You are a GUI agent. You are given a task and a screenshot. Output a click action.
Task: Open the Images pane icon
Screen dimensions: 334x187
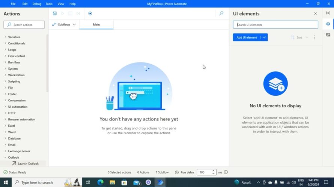[x=328, y=35]
